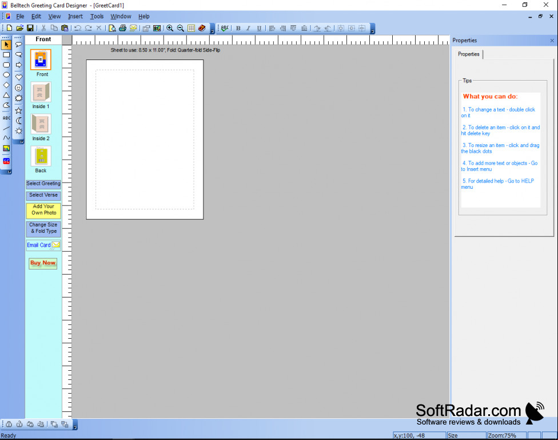Select the Diamond shape tool
558x440 pixels.
6,85
